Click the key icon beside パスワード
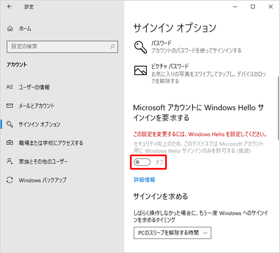This screenshot has width=280, height=253. (140, 47)
